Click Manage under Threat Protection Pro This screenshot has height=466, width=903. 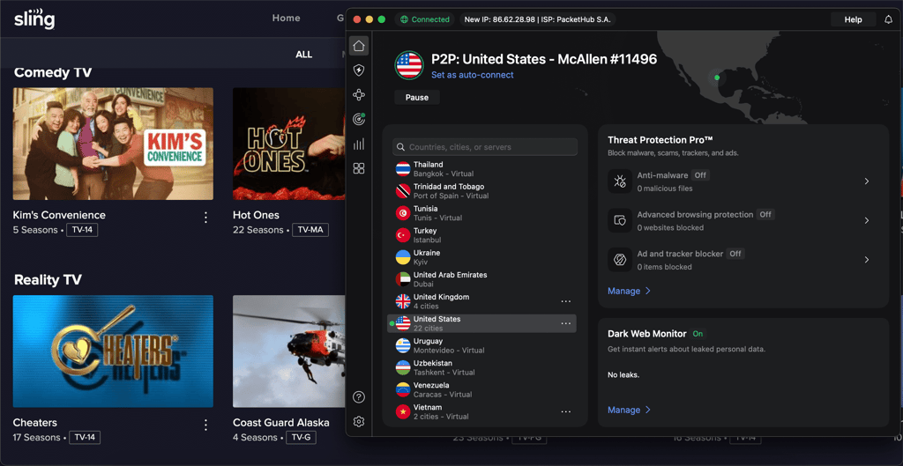coord(629,291)
